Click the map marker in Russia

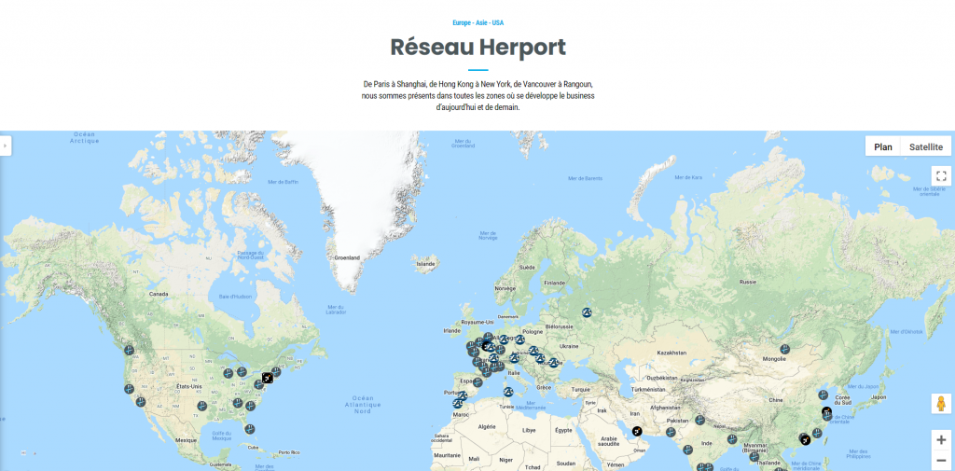coord(587,312)
